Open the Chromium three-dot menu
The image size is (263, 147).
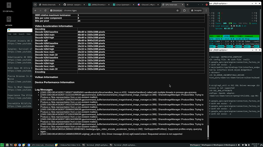click(206, 11)
